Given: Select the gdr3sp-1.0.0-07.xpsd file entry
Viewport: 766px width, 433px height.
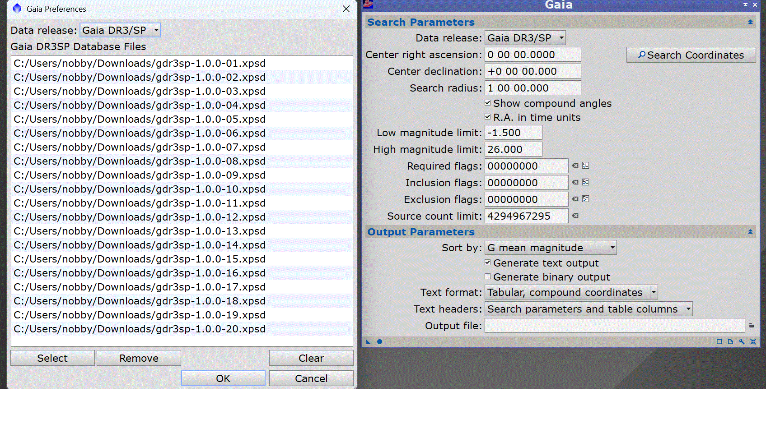Looking at the screenshot, I should click(140, 147).
